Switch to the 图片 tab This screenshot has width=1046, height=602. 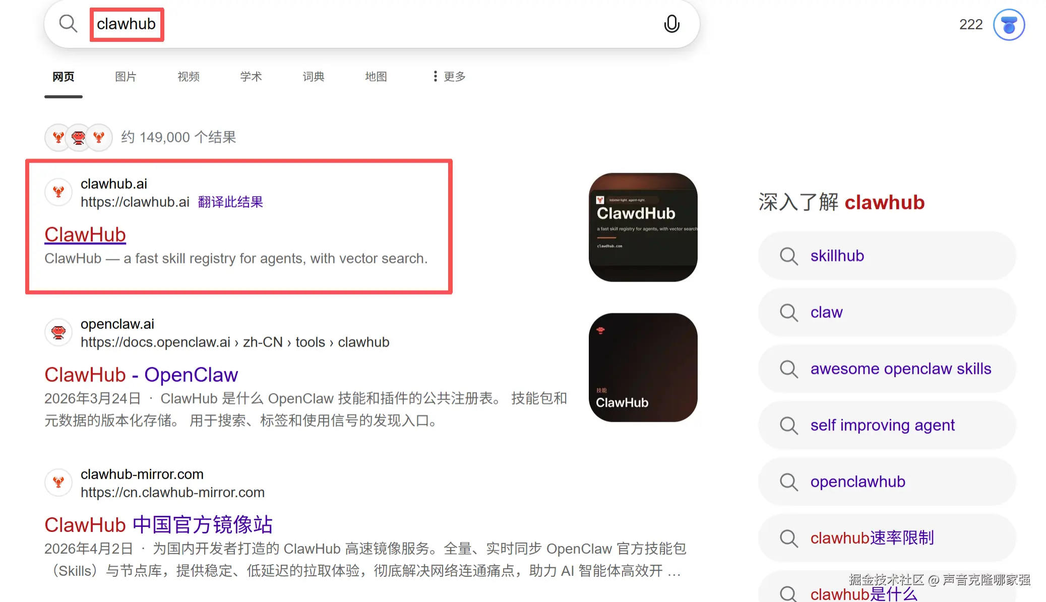pyautogui.click(x=125, y=76)
